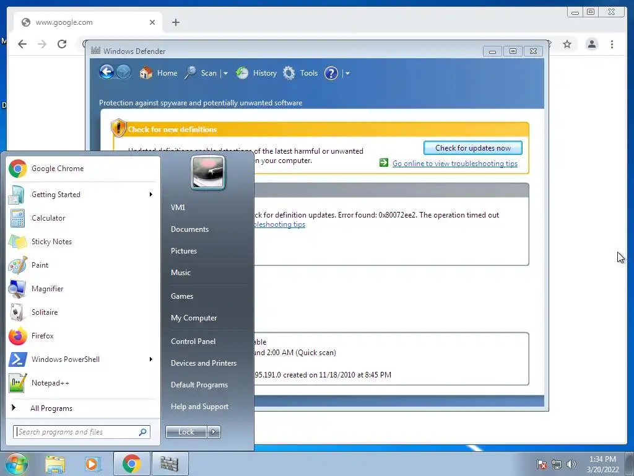This screenshot has height=476, width=634.
Task: Click the yellow warning shield icon
Action: point(118,128)
